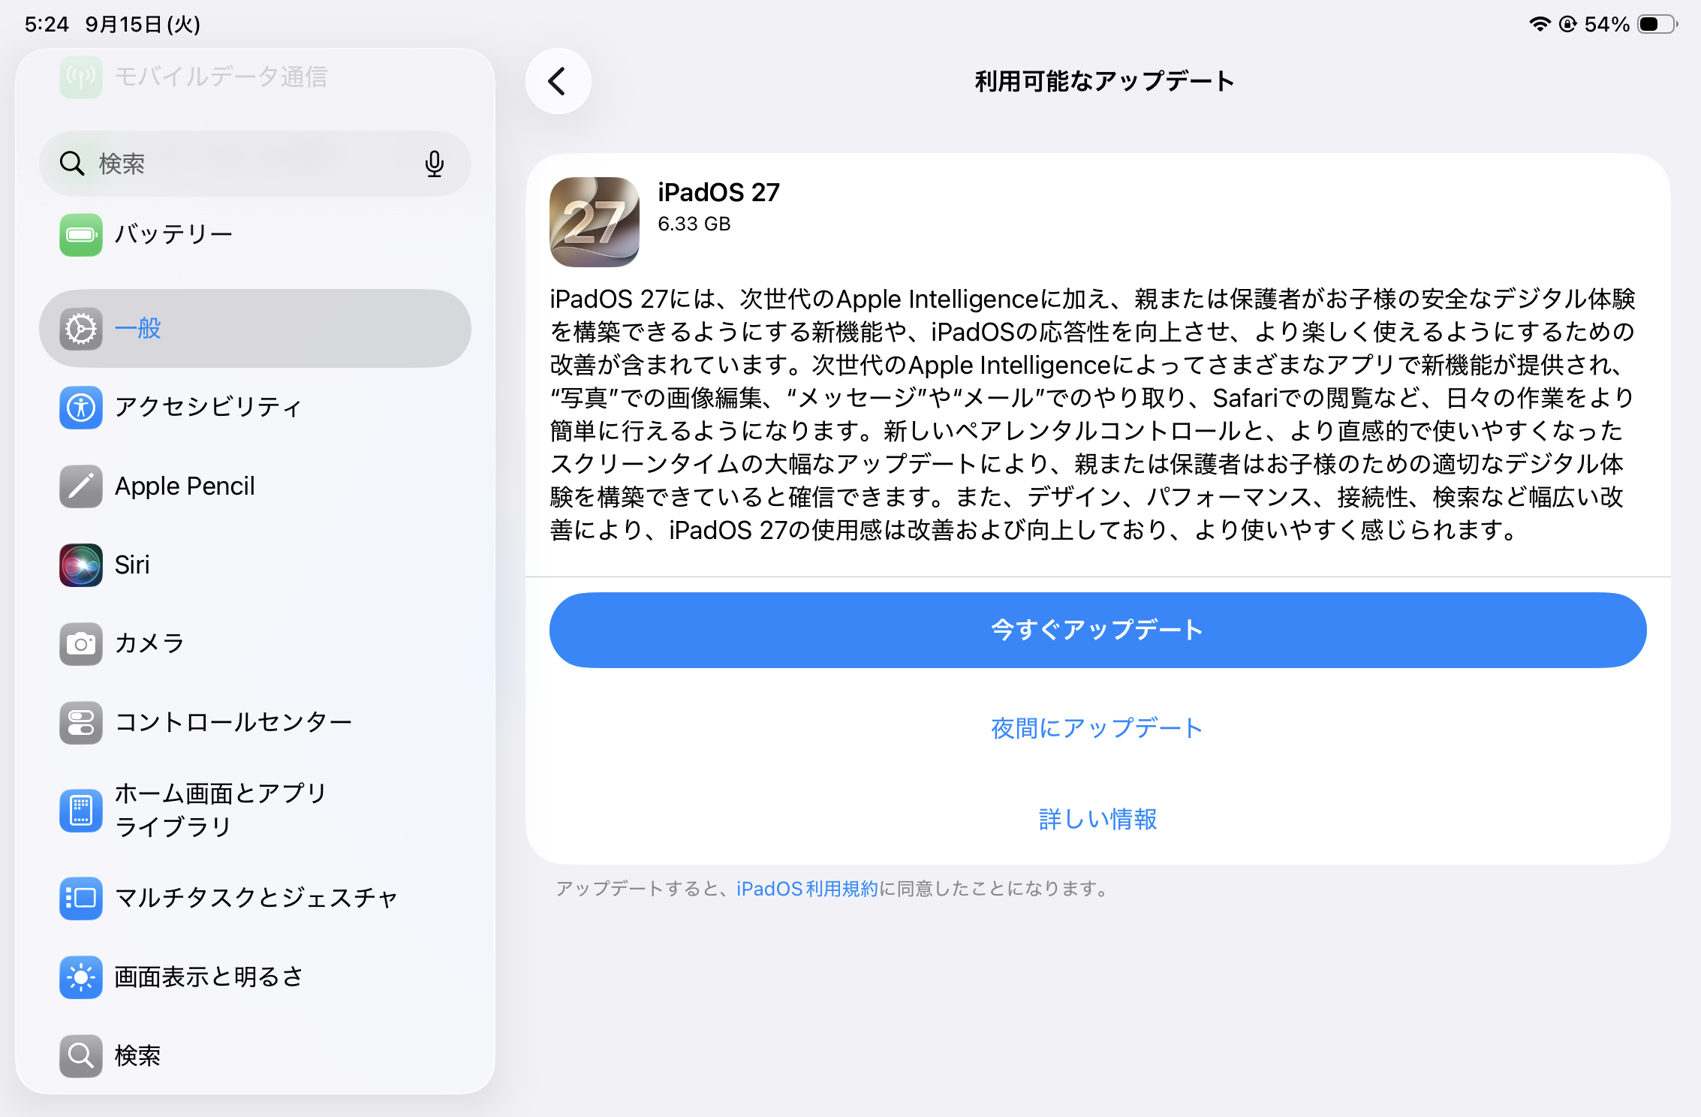
Task: Tap the Camera icon
Action: 81,644
